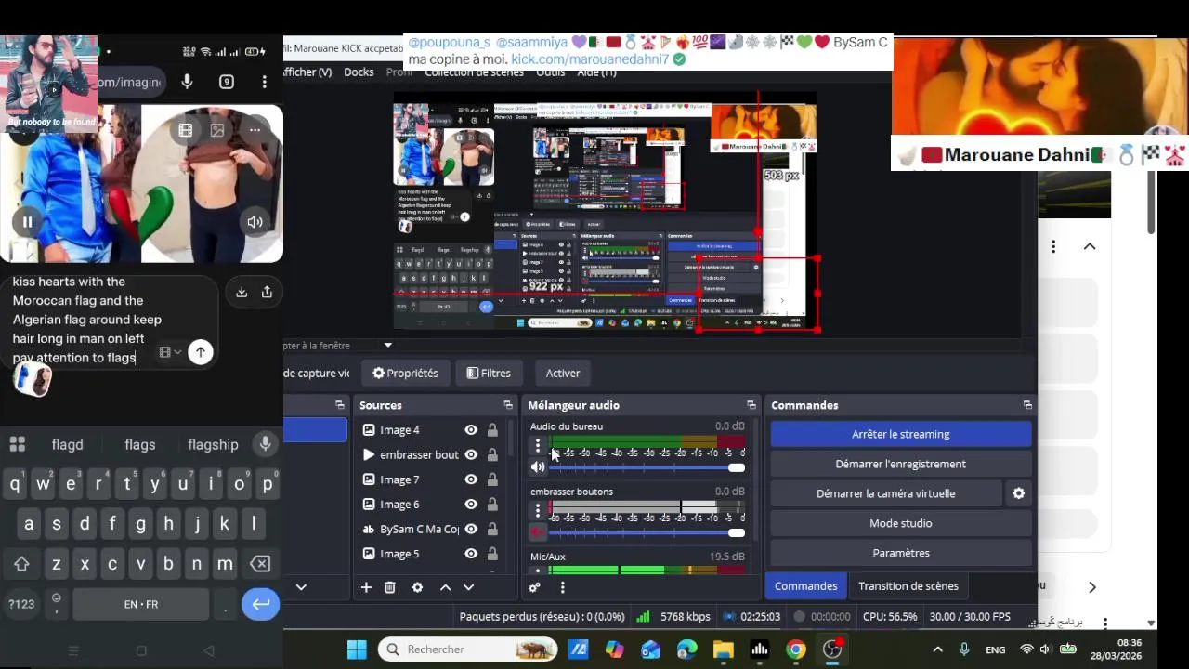
Task: Tap the keyboard backspace key
Action: coord(260,564)
